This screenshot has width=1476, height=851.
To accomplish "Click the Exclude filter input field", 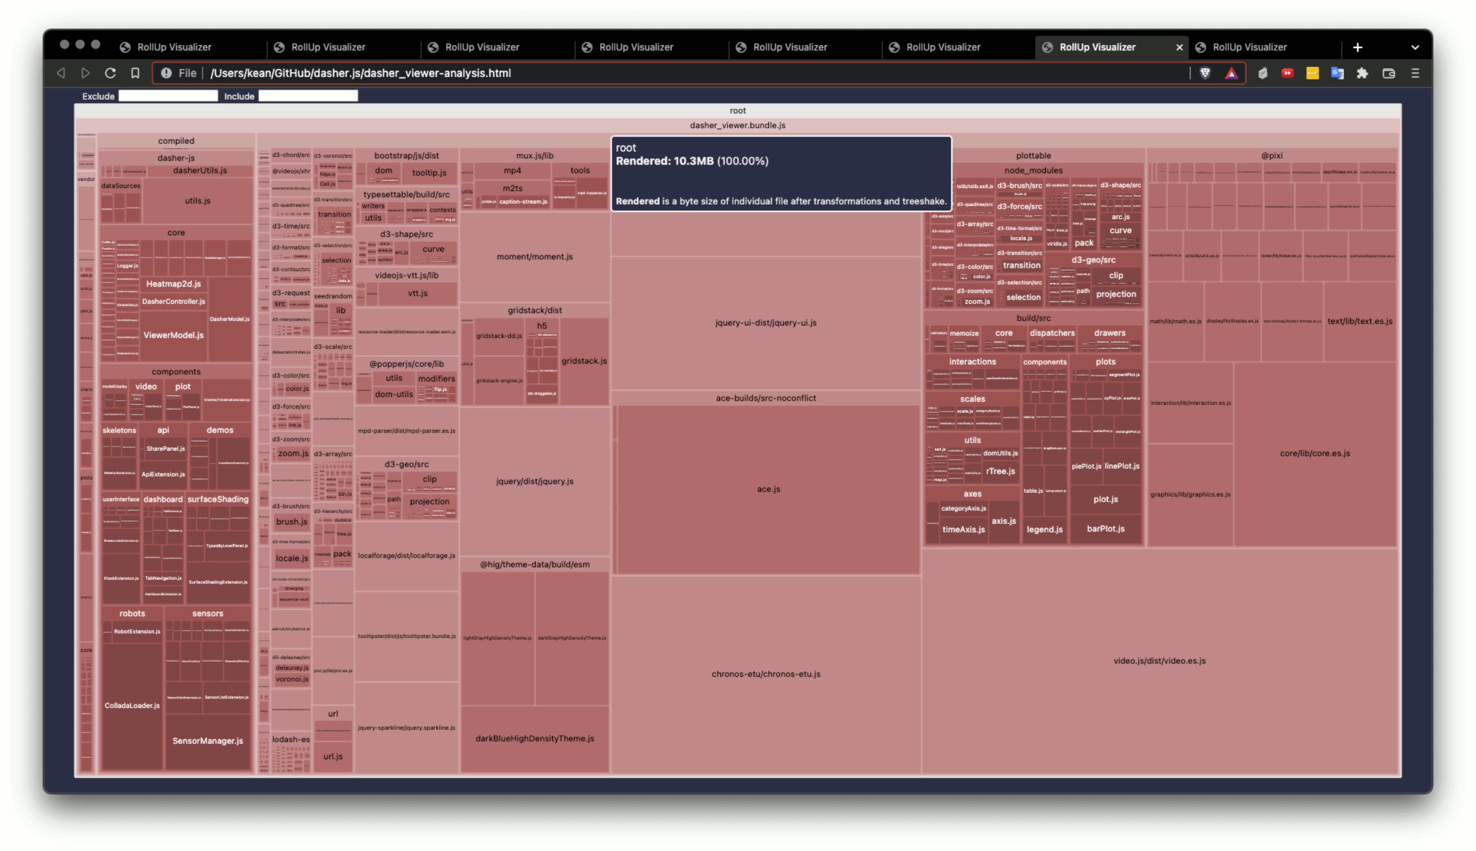I will (168, 96).
